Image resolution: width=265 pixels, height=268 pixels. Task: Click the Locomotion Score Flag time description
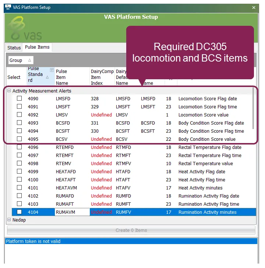pyautogui.click(x=208, y=107)
